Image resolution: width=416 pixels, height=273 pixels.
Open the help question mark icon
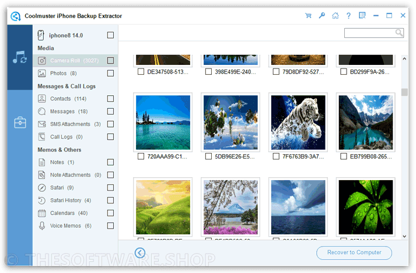pos(349,16)
